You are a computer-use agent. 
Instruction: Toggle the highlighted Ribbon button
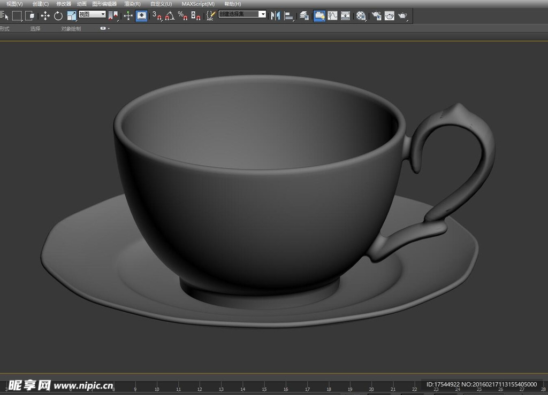[x=319, y=16]
